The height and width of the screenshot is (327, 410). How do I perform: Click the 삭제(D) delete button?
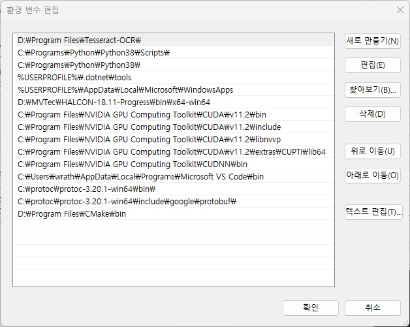(x=373, y=114)
